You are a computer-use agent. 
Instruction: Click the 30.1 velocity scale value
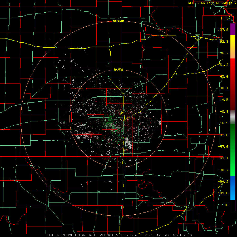click(x=224, y=88)
